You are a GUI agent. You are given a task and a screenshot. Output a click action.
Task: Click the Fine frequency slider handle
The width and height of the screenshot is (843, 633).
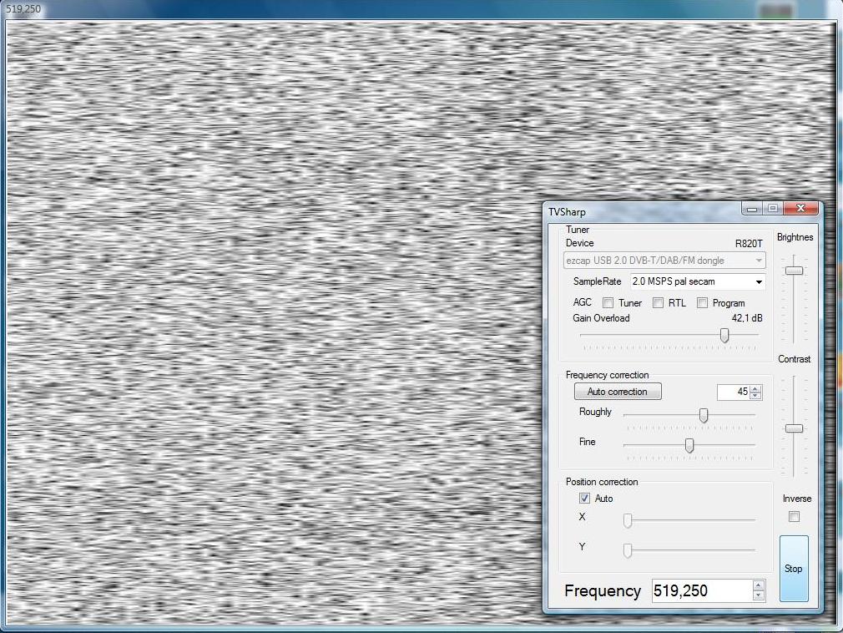689,445
